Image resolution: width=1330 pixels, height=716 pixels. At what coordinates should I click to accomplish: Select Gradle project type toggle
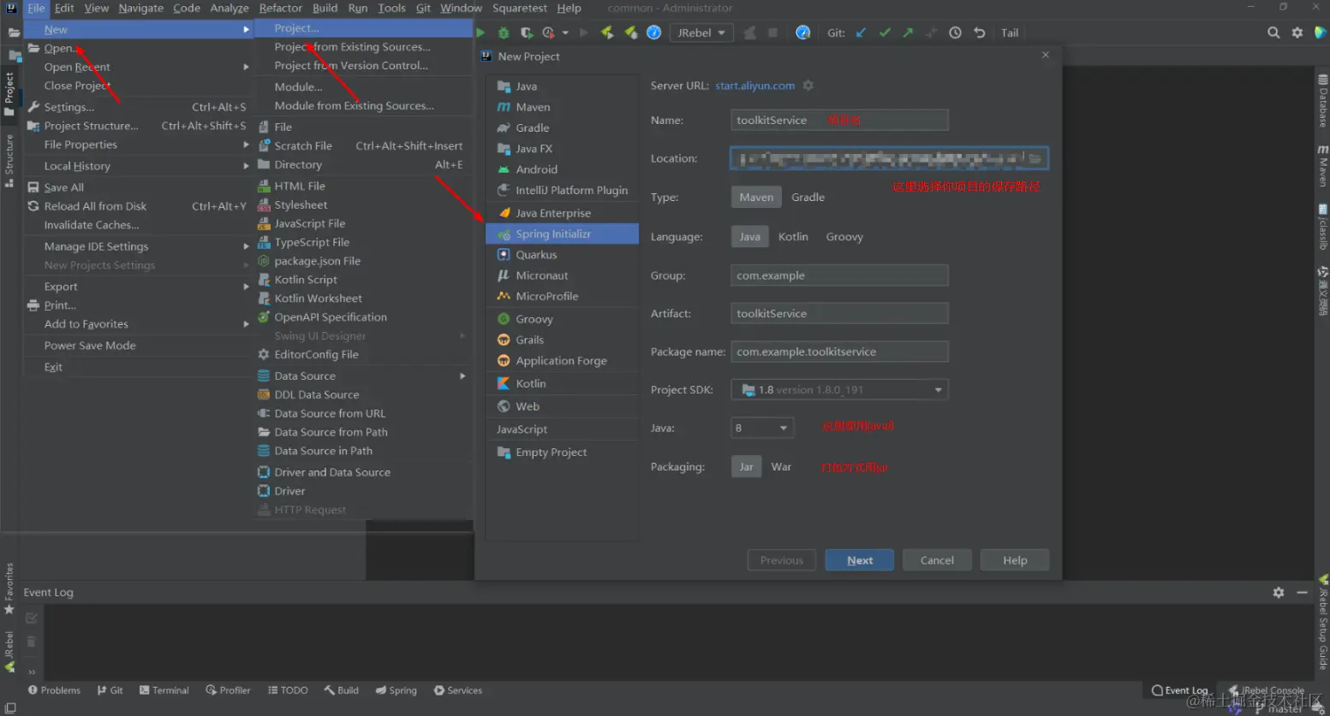point(808,197)
